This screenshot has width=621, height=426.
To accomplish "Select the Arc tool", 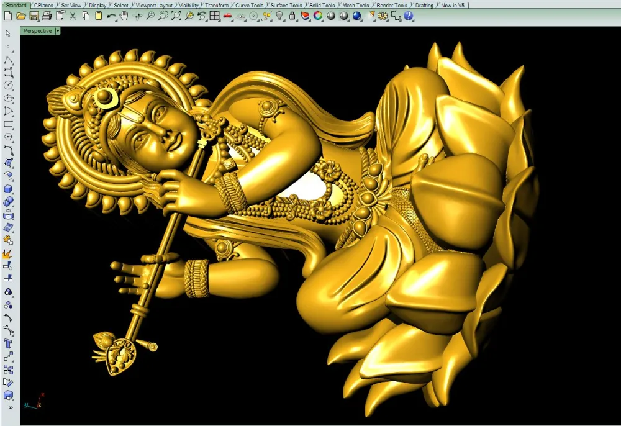I will tap(8, 111).
